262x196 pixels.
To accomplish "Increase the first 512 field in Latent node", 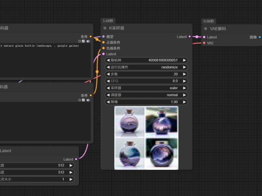I will pos(71,166).
